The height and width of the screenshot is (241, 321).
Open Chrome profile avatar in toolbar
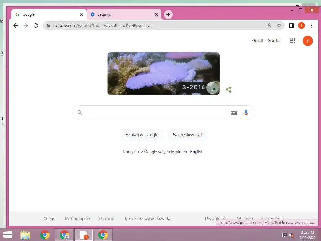click(301, 25)
